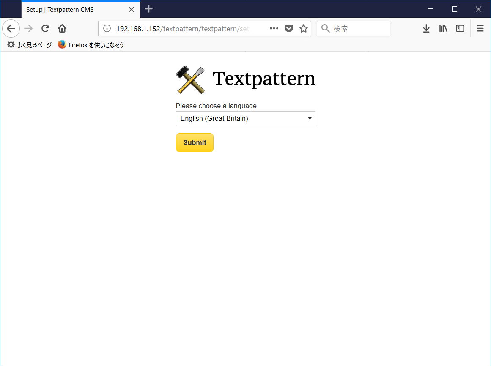Bookmark this page via the star icon
The width and height of the screenshot is (491, 366).
pos(304,28)
